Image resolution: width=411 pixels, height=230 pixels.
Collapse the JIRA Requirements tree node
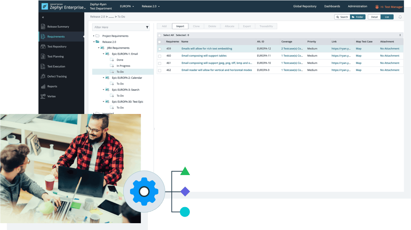[98, 48]
